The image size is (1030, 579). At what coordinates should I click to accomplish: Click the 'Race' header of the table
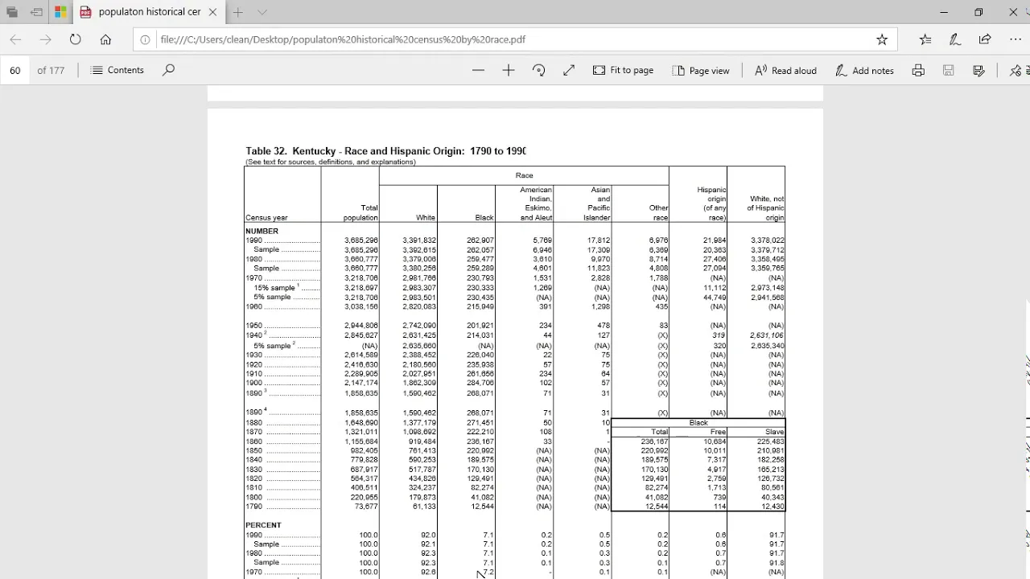point(524,175)
